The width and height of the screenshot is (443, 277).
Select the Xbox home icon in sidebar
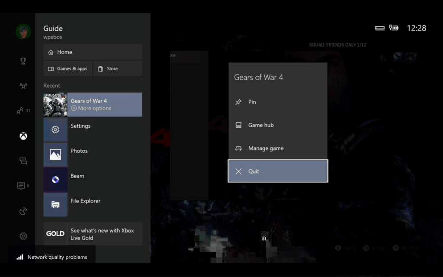pyautogui.click(x=23, y=136)
